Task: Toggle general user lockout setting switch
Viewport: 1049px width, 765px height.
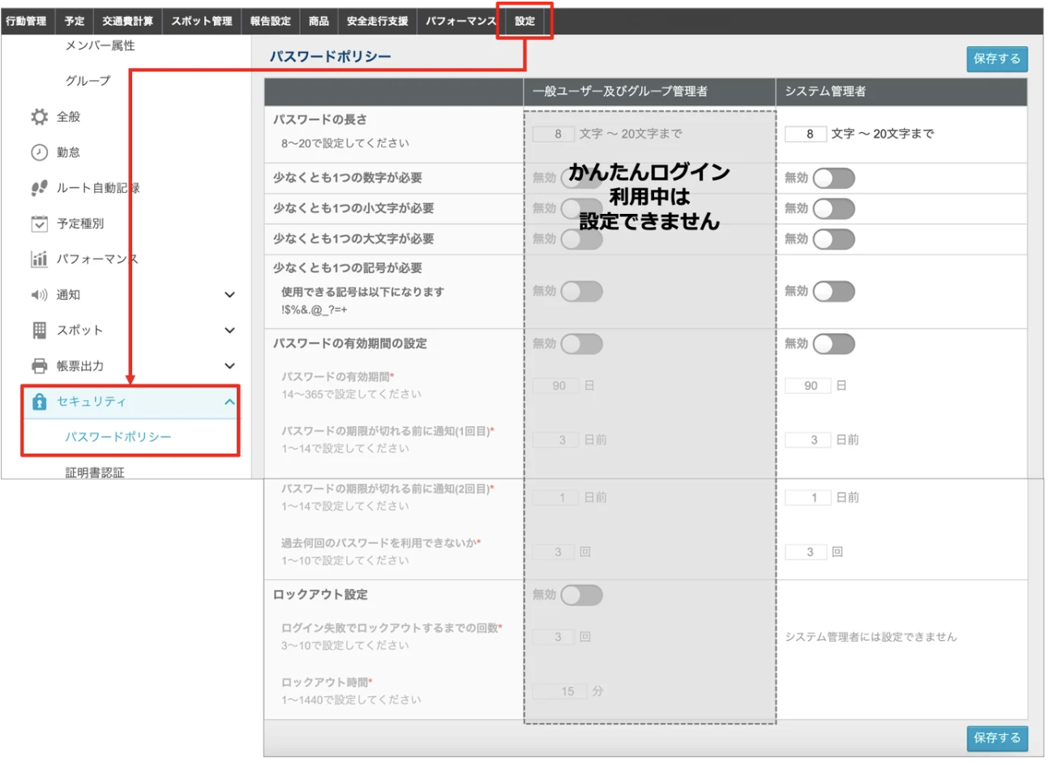Action: tap(581, 596)
